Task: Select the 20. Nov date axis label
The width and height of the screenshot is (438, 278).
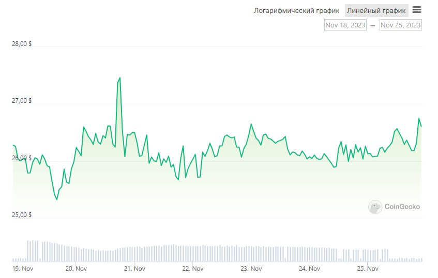Action: (x=76, y=269)
